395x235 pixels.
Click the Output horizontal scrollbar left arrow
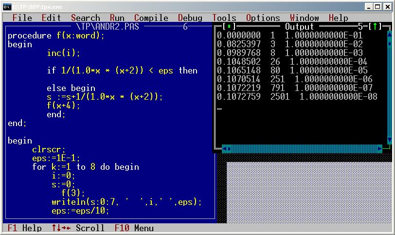(x=224, y=148)
